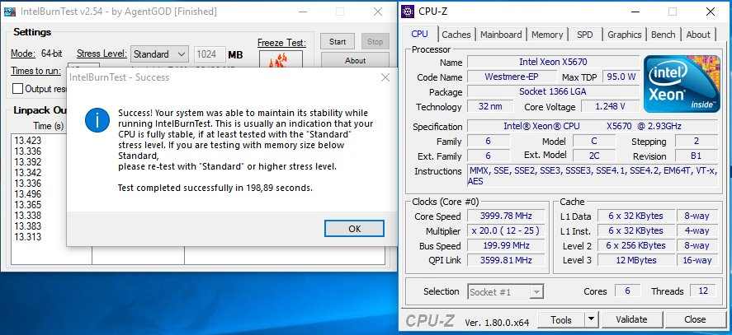Viewport: 732px width, 335px height.
Task: Toggle the Output results checkbox
Action: pos(17,89)
